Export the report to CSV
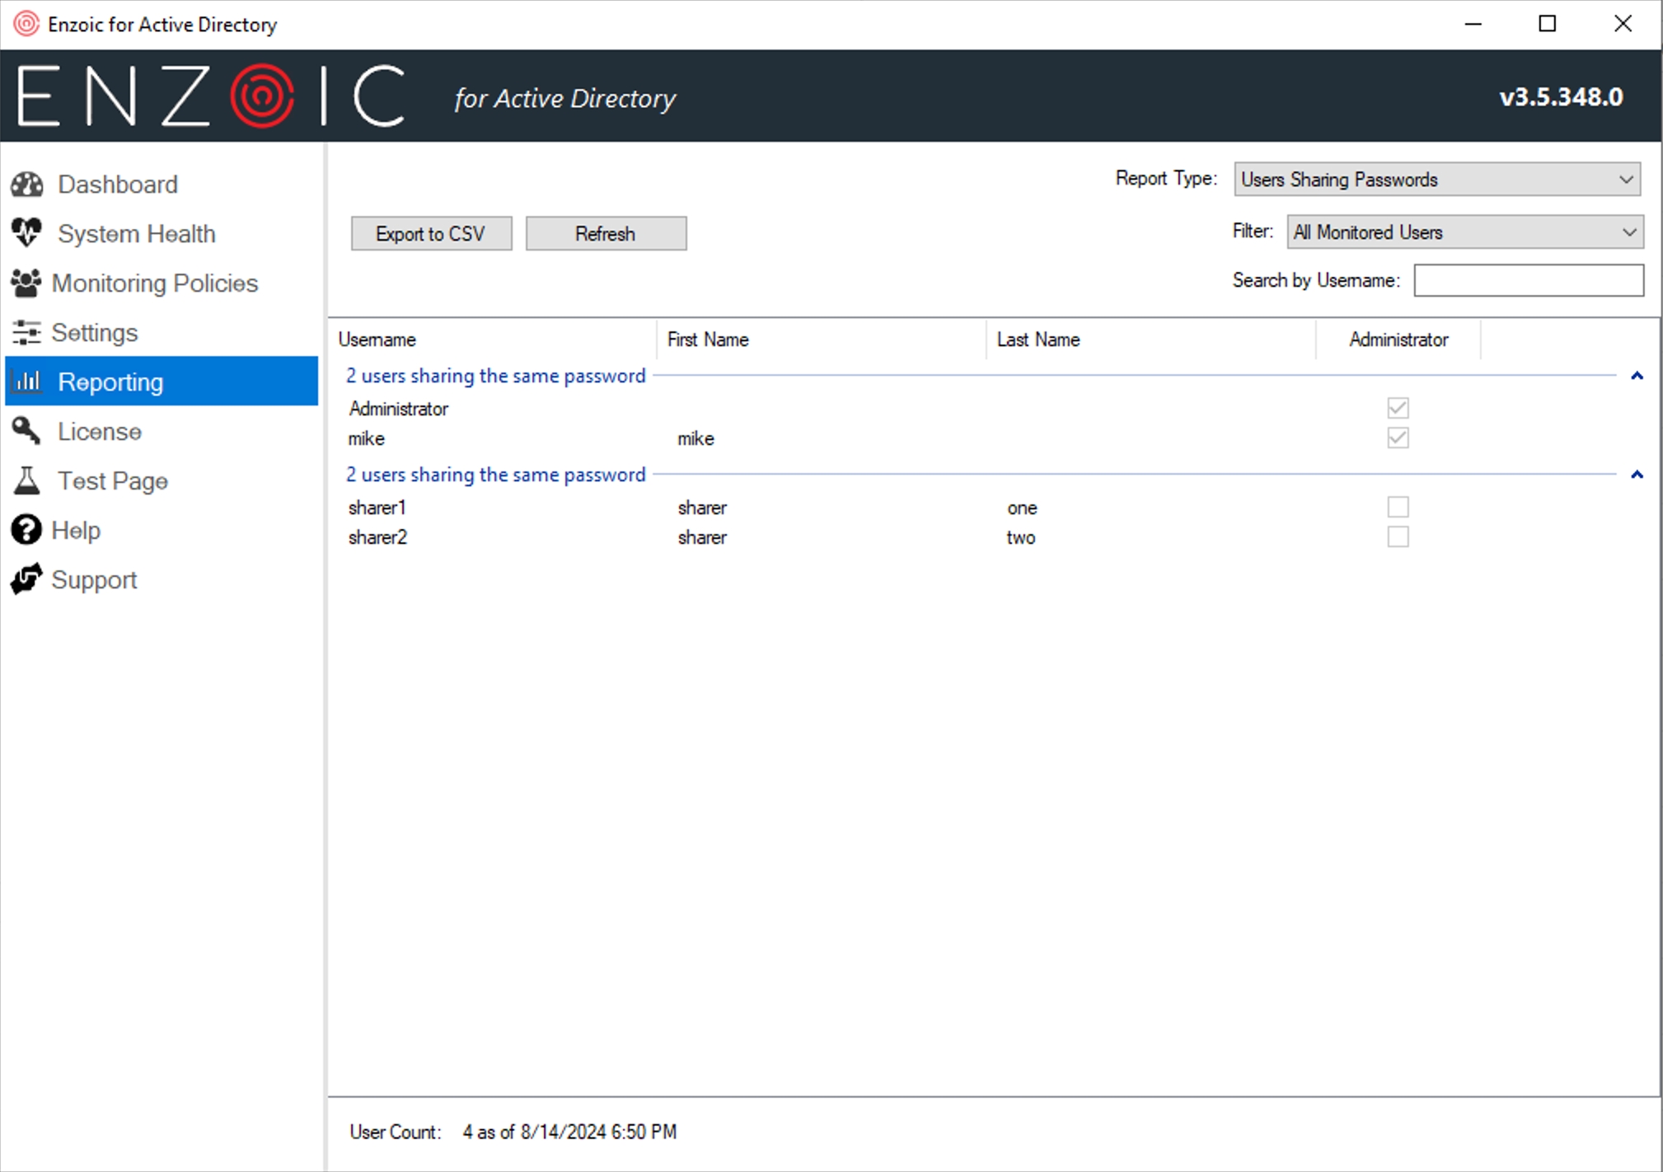Screen dimensions: 1663x1172 click(x=431, y=234)
